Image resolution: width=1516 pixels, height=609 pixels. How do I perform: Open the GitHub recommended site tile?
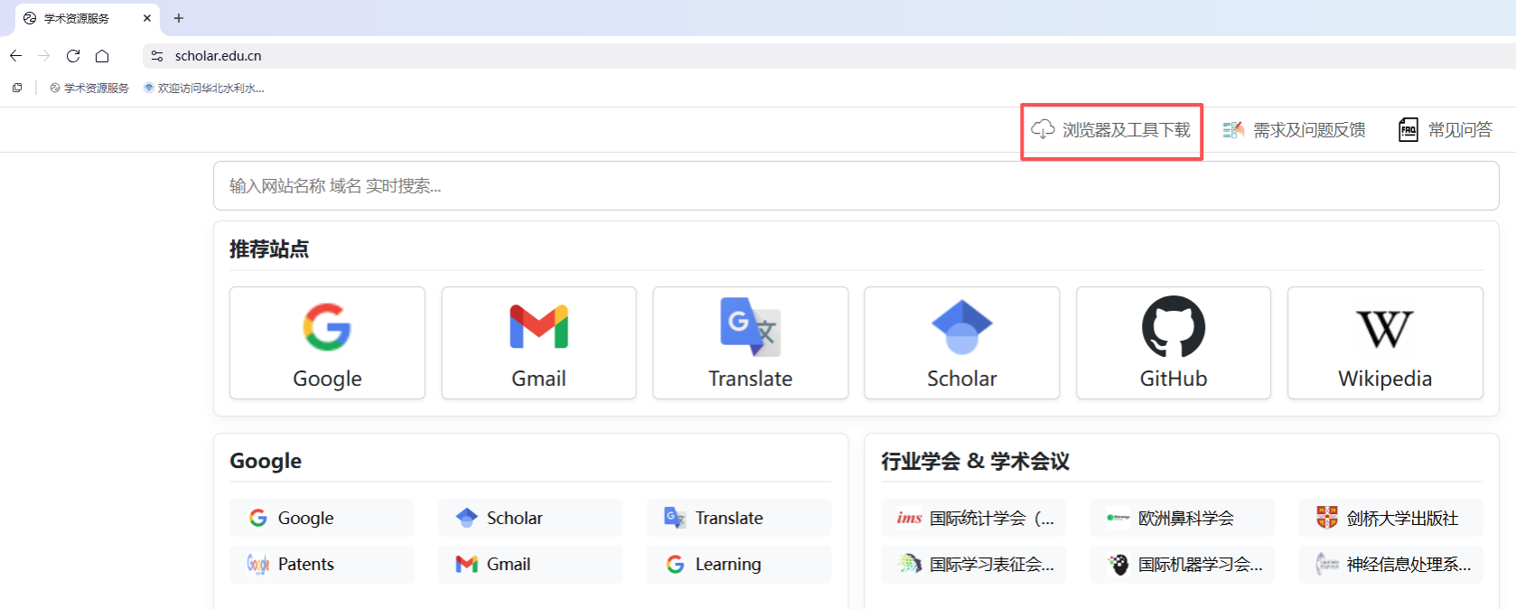pos(1173,342)
